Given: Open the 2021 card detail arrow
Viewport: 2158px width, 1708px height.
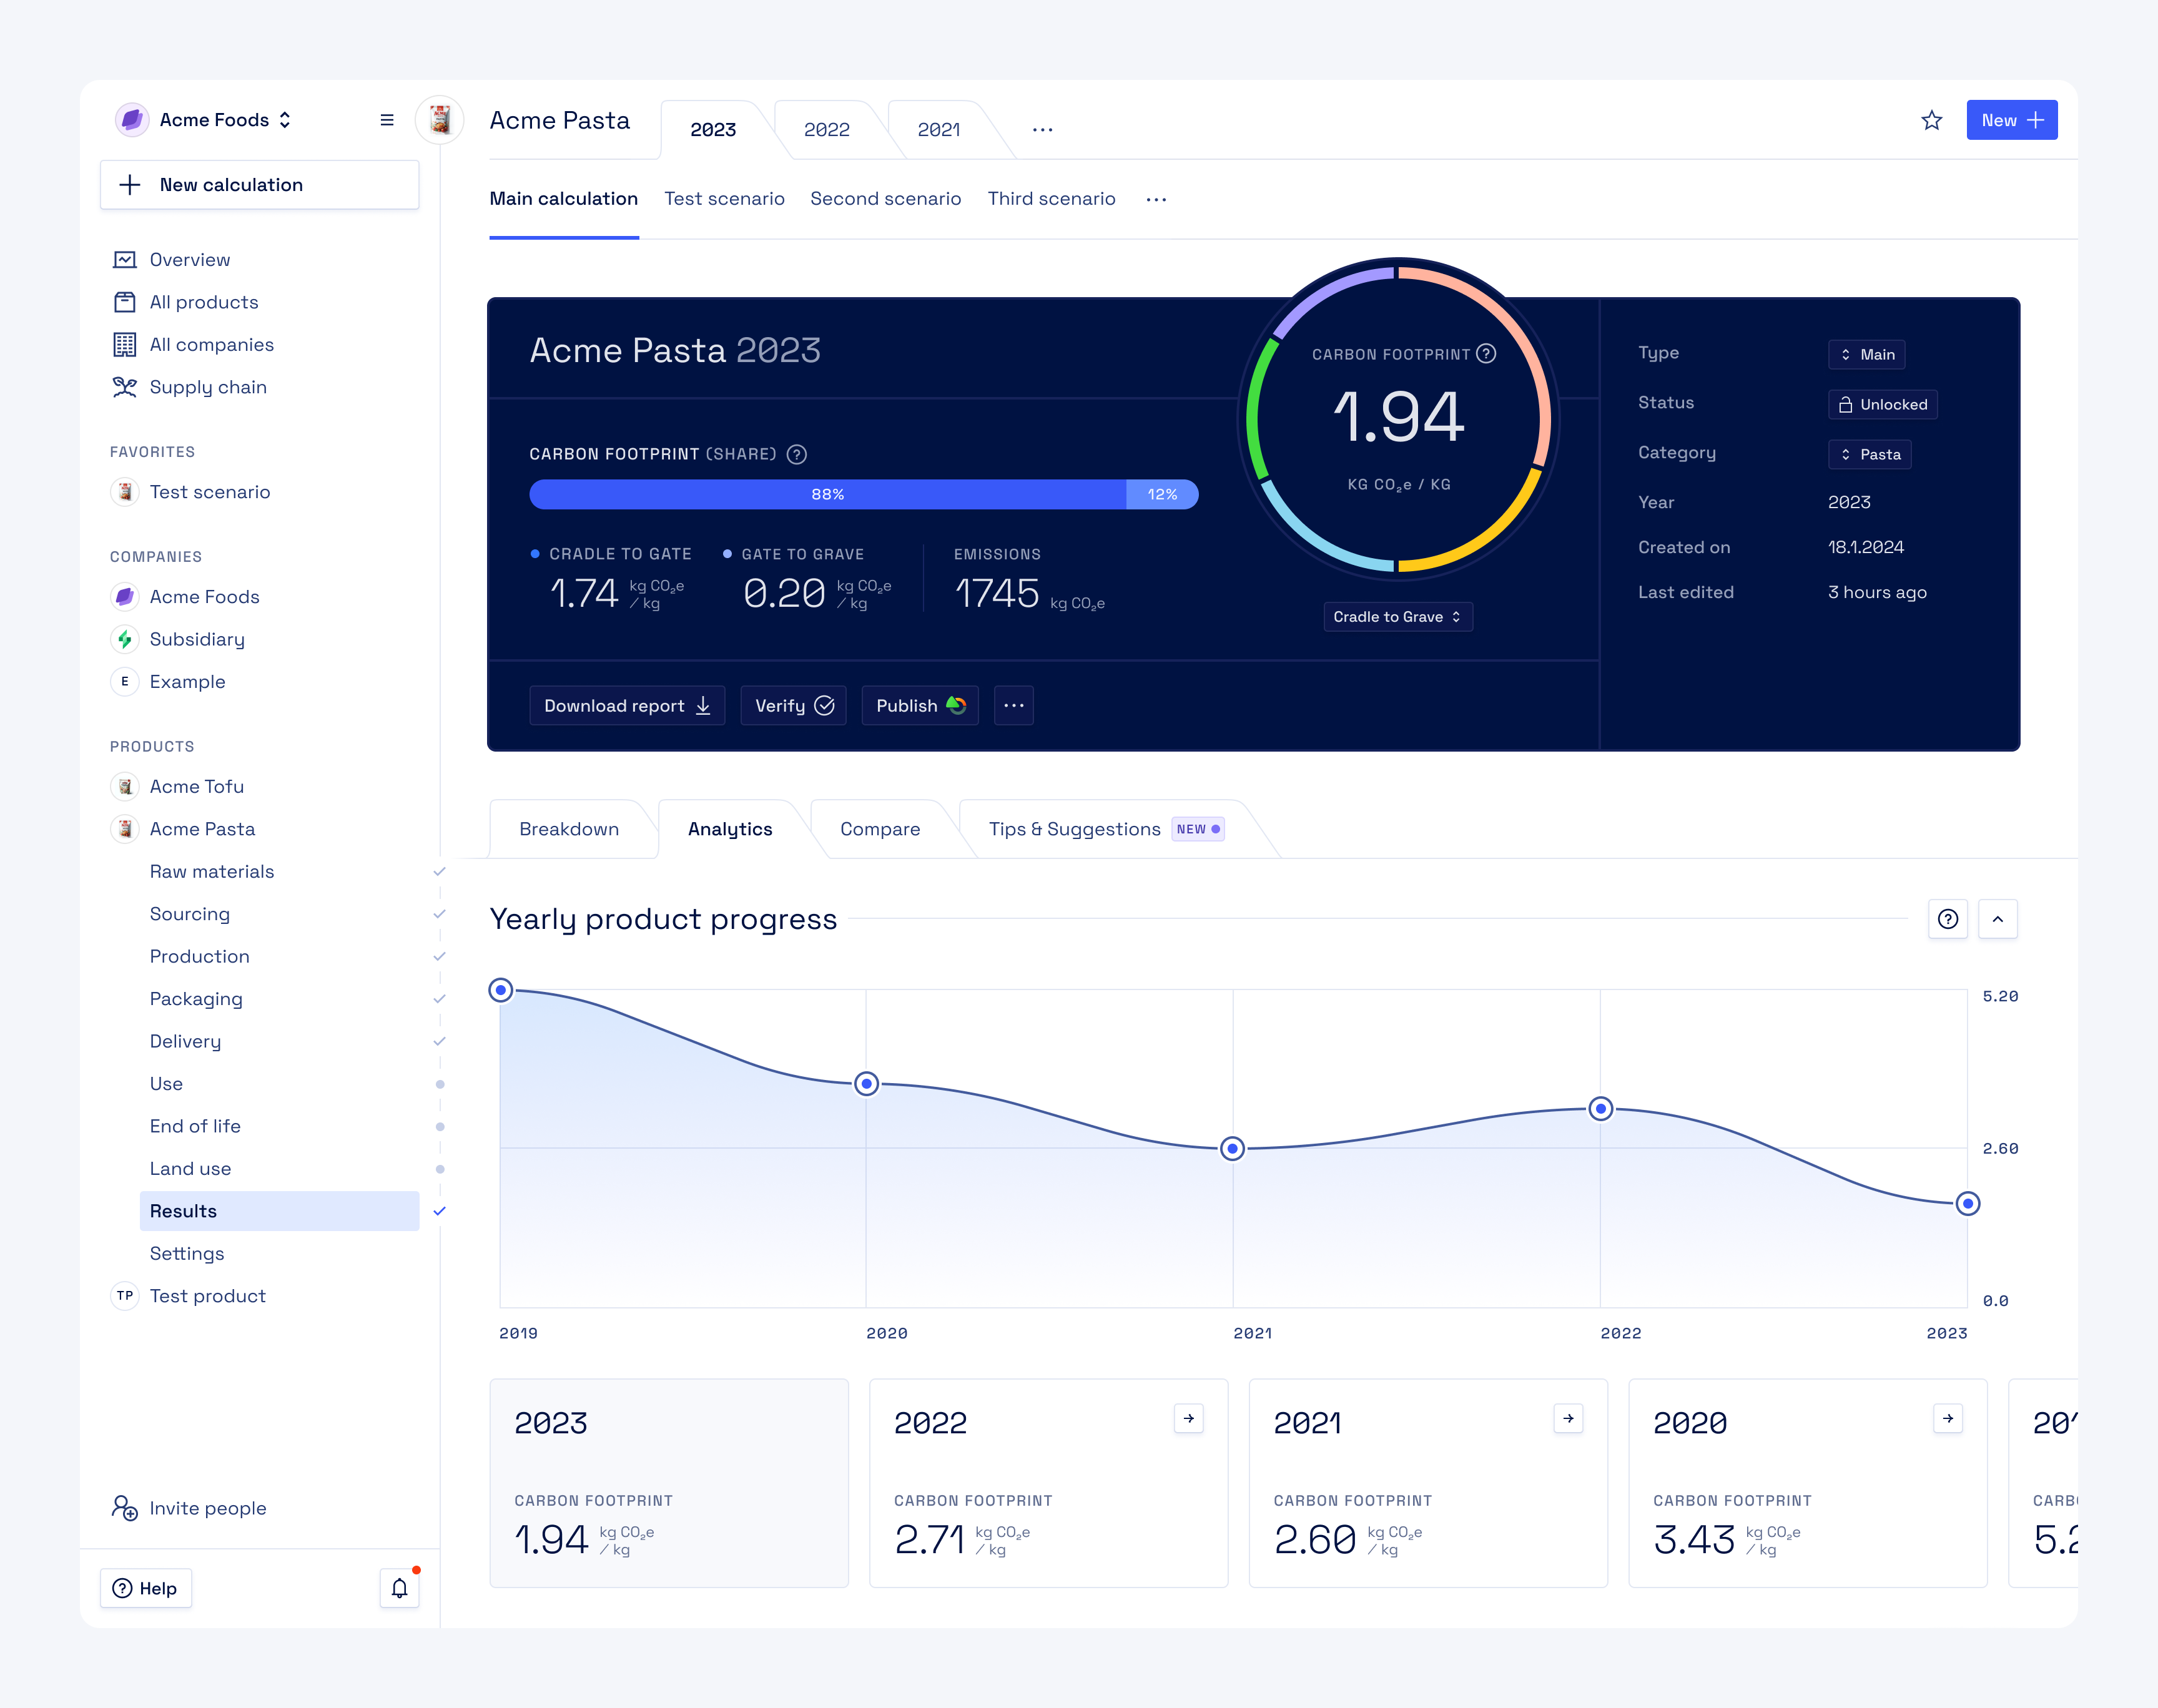Looking at the screenshot, I should tap(1567, 1418).
